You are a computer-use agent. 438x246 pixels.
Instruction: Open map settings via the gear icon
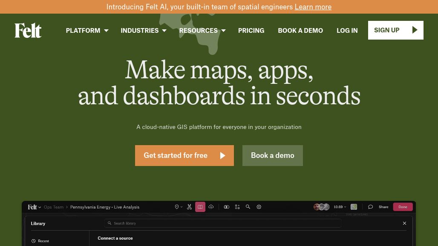(x=259, y=207)
